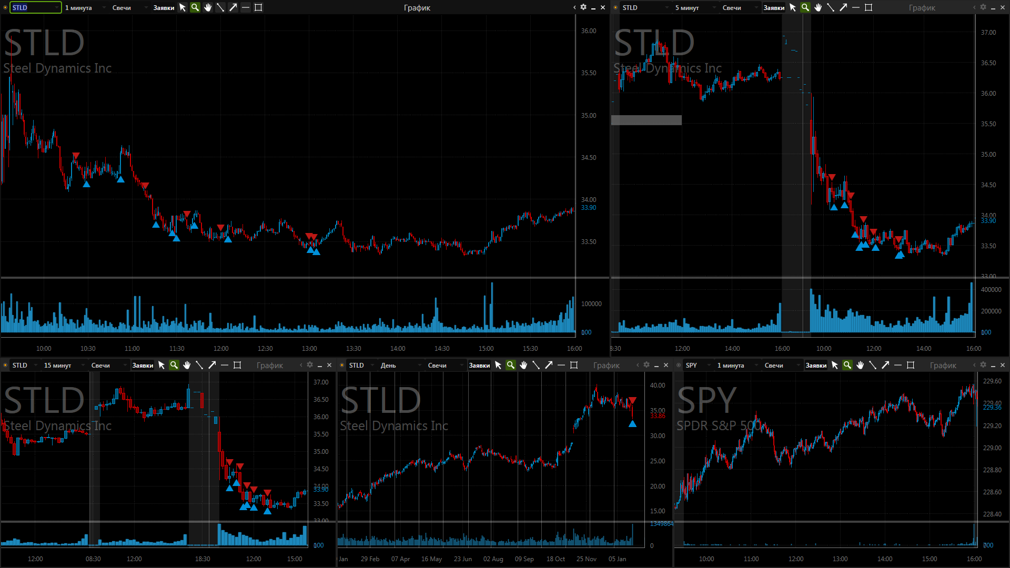Pick the line drawing tool in 5-minute chart
The width and height of the screenshot is (1010, 568).
(x=831, y=7)
